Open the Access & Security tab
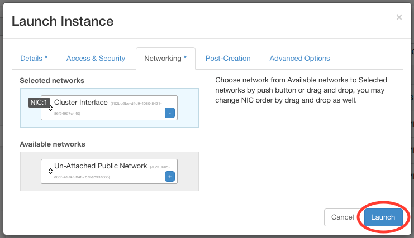 (96, 59)
